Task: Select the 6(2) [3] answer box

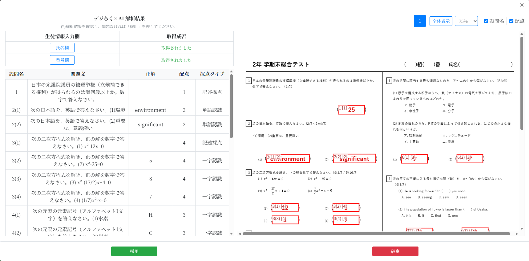Action: tap(470, 159)
